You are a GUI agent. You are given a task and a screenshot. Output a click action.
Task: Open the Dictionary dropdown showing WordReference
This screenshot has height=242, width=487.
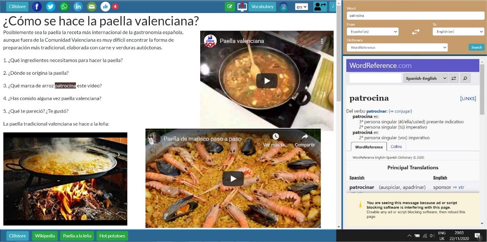[397, 48]
